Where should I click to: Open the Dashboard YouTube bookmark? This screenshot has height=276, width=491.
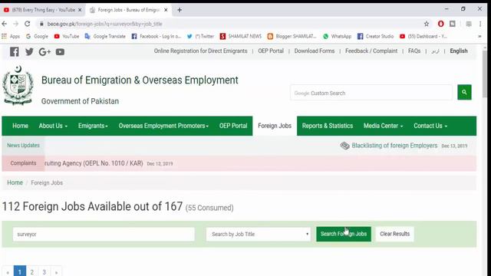pyautogui.click(x=423, y=36)
